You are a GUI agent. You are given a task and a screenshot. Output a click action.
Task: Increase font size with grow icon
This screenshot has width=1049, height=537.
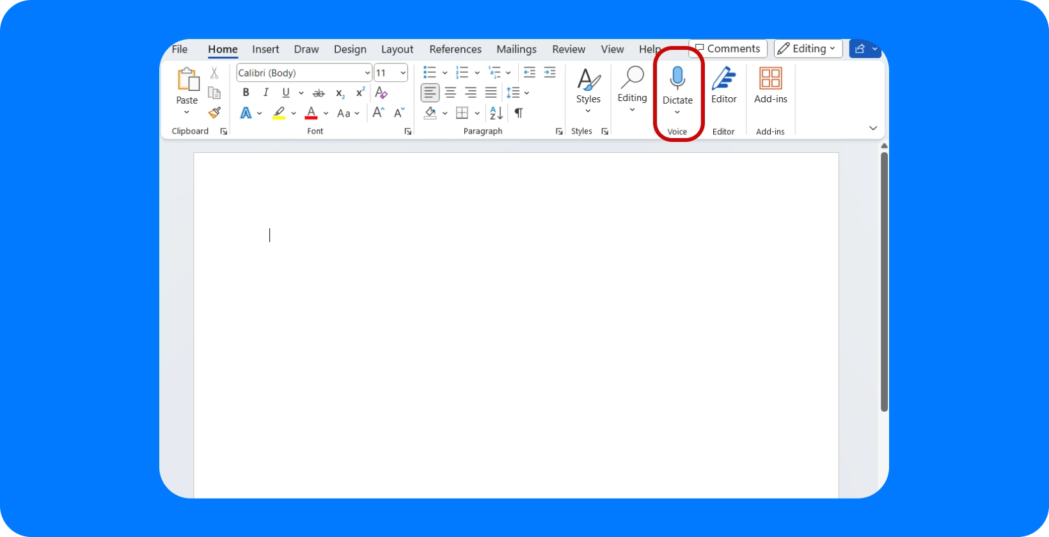379,113
